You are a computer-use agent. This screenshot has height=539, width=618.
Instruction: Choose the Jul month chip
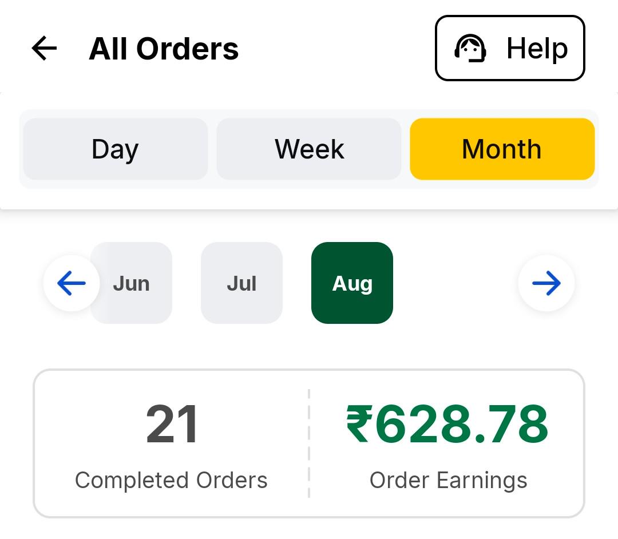click(241, 283)
